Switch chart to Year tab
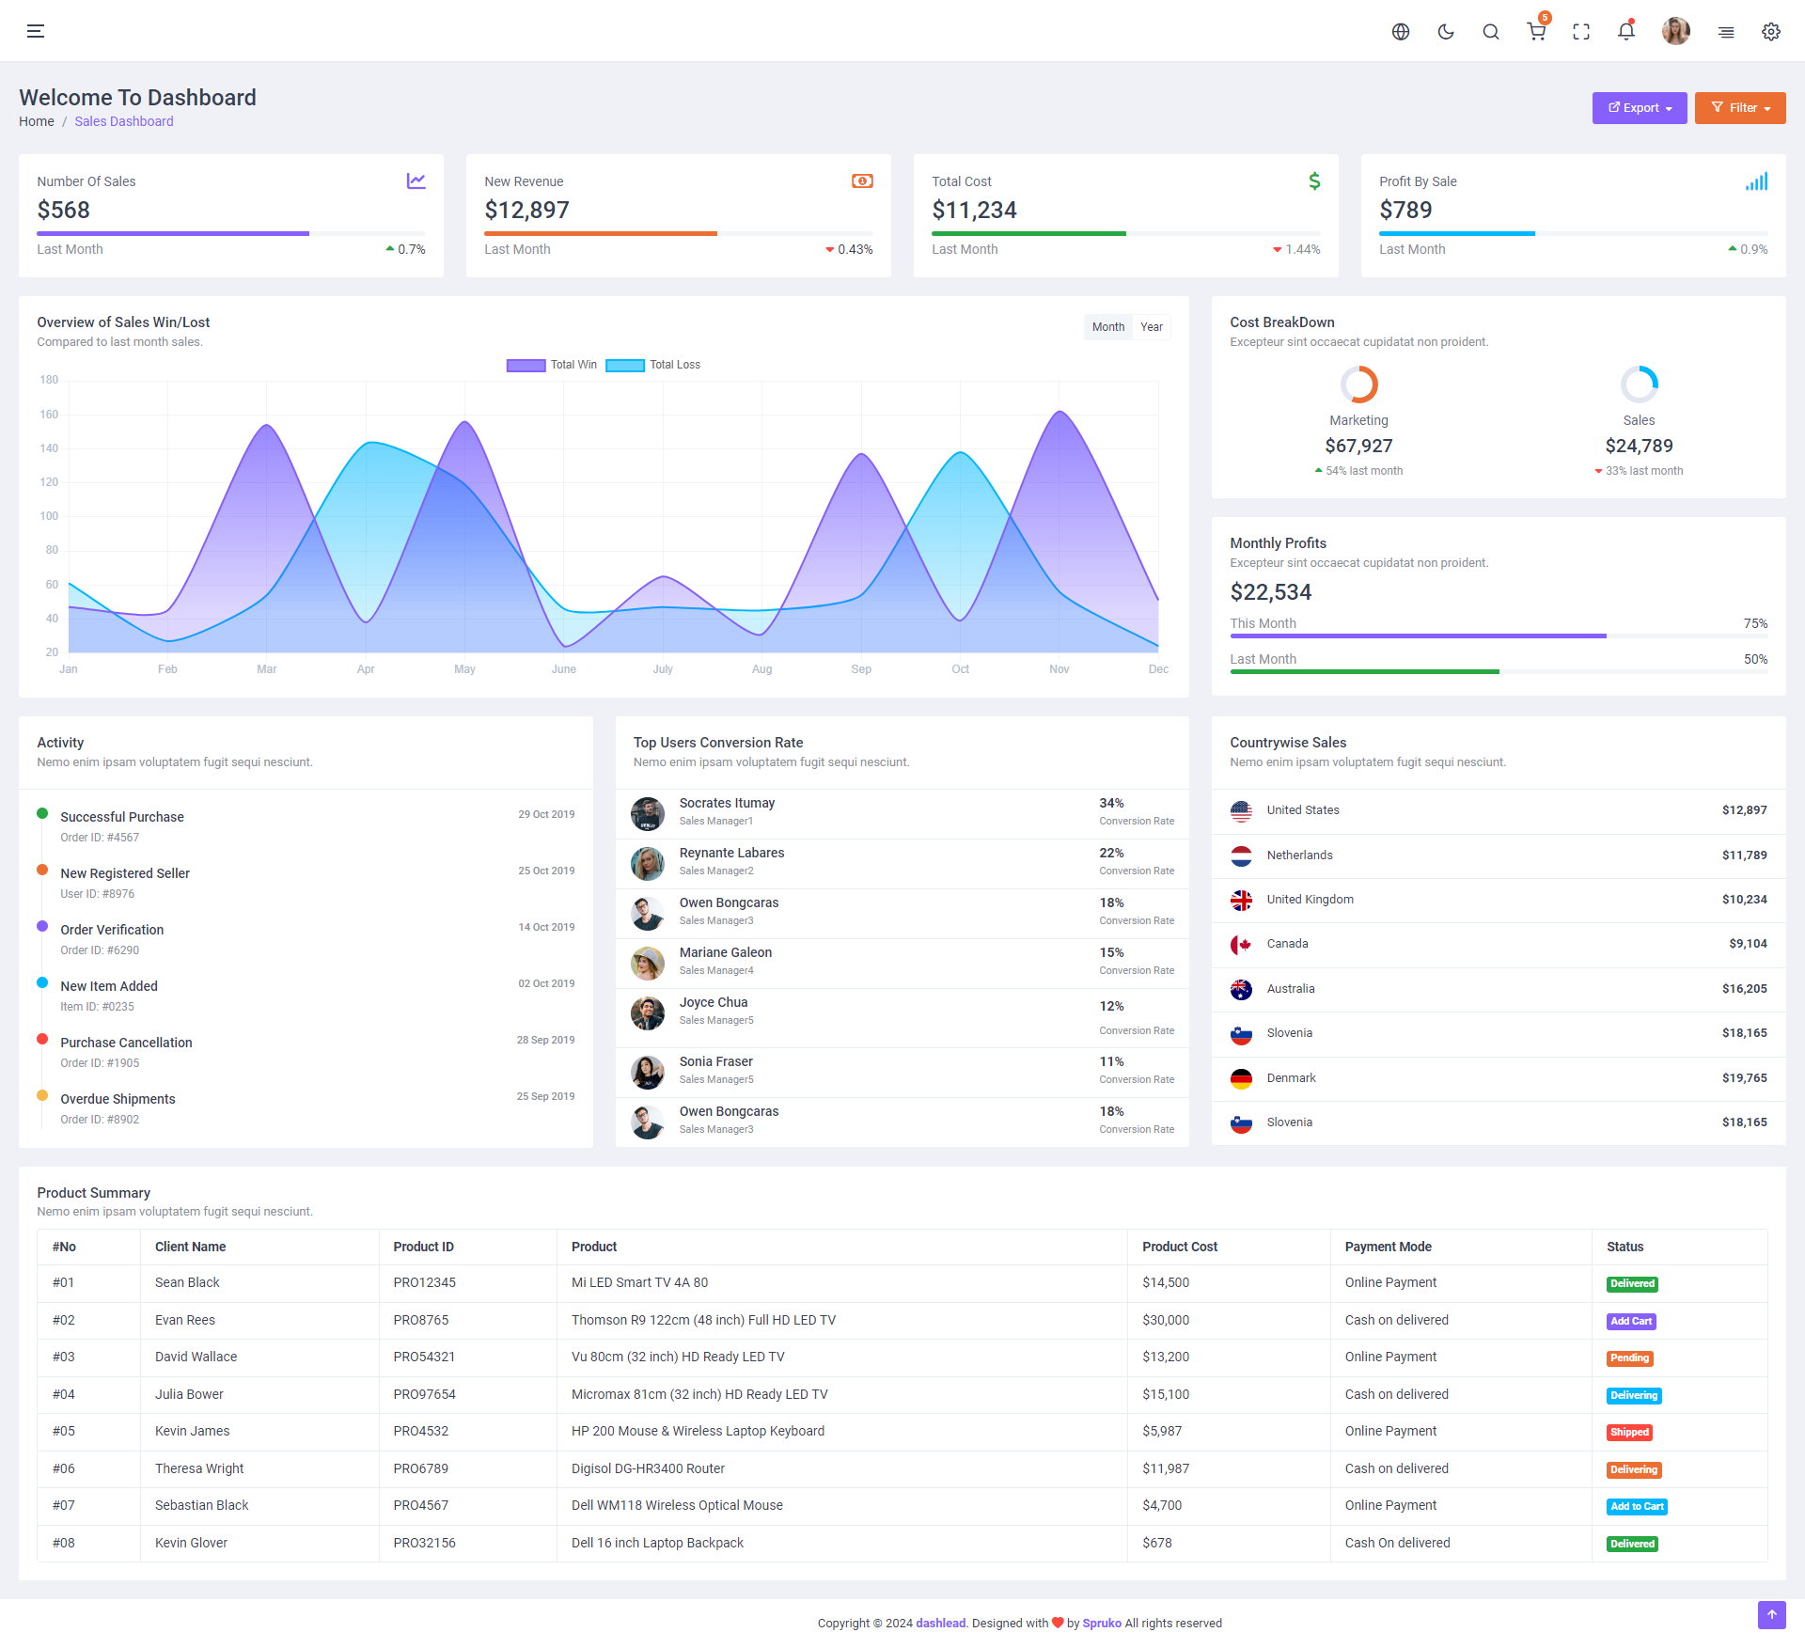This screenshot has width=1805, height=1648. click(x=1152, y=327)
